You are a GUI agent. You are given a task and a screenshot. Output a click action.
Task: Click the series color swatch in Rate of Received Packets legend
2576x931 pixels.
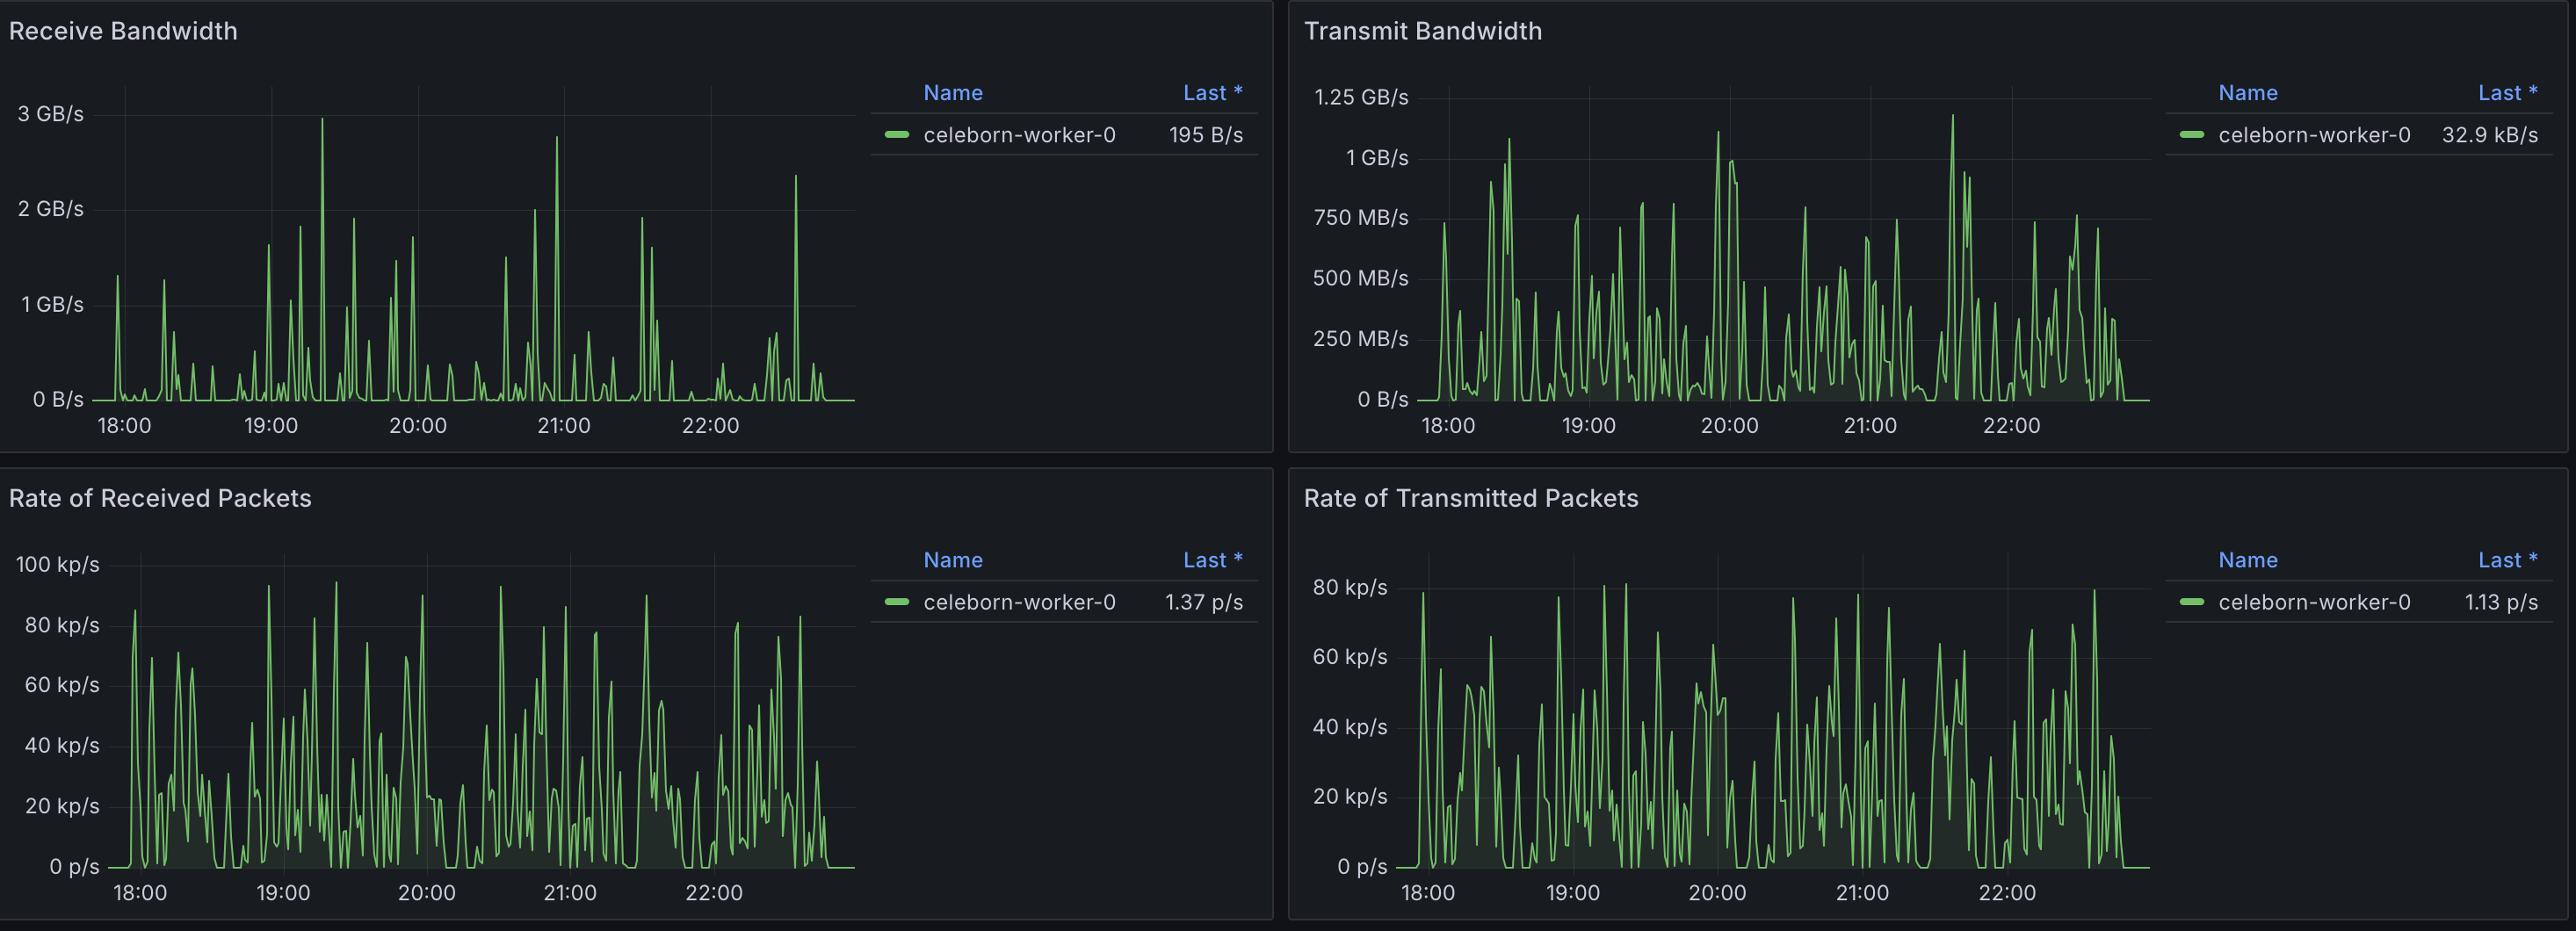tap(896, 602)
